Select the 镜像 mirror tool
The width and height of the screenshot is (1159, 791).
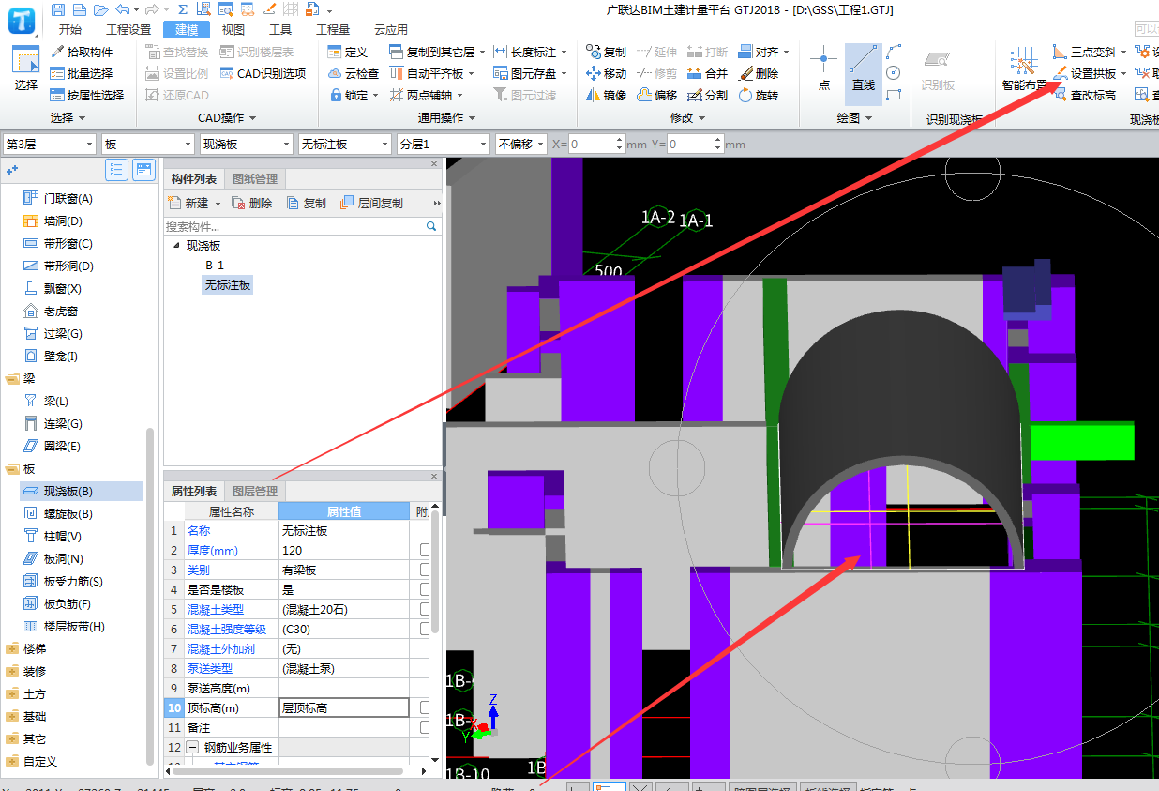click(606, 95)
